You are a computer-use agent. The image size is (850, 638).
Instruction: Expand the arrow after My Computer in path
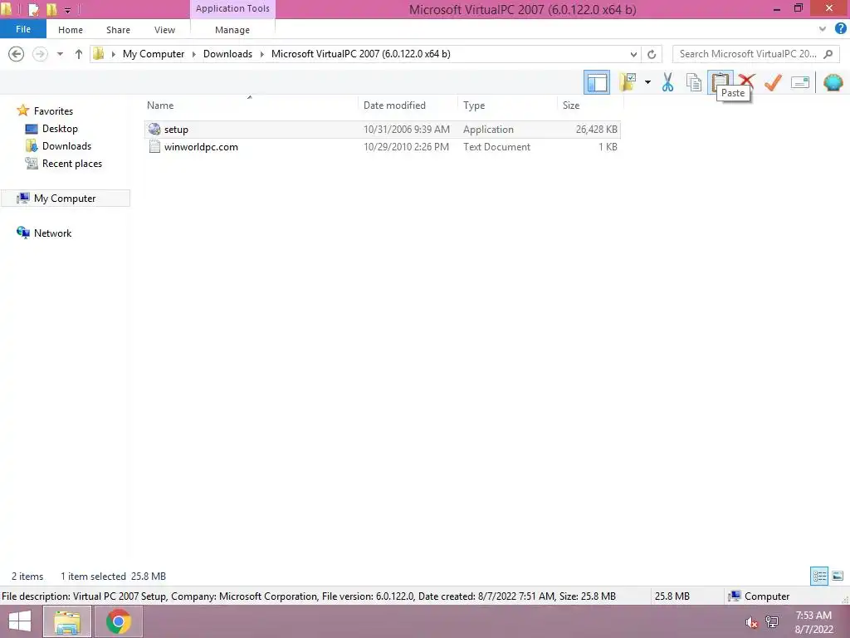click(194, 54)
